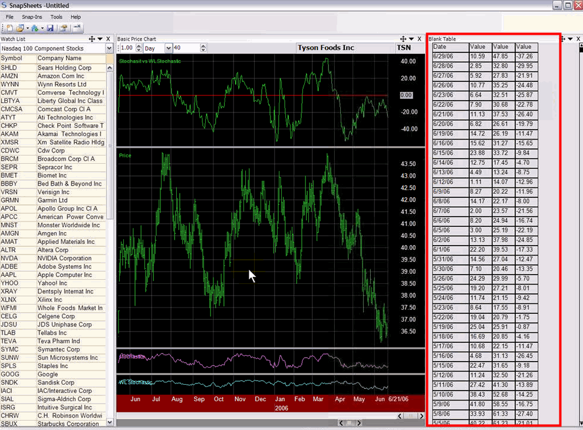
Task: Click the Company Name column header
Action: (x=71, y=58)
